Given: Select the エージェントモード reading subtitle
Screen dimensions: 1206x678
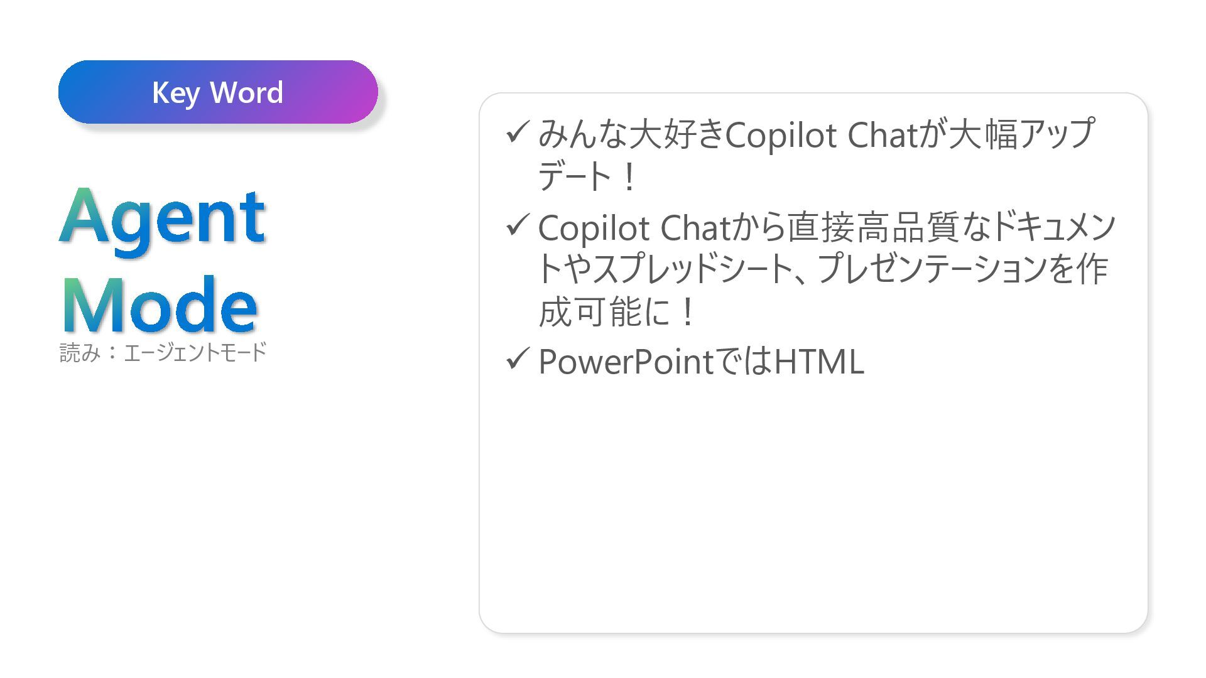Looking at the screenshot, I should [x=195, y=353].
